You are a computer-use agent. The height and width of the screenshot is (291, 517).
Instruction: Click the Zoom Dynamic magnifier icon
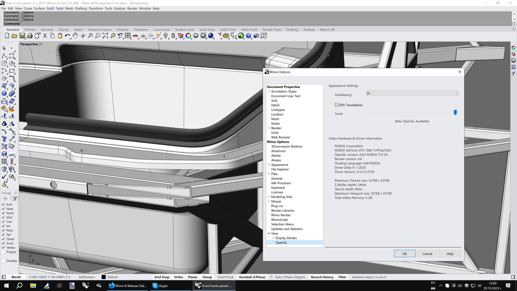click(90, 36)
